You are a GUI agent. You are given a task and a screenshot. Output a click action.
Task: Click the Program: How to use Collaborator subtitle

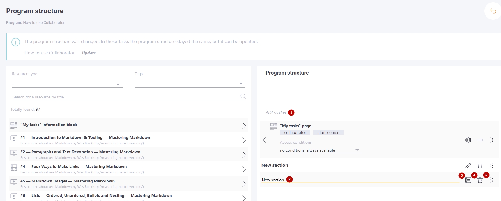(35, 22)
